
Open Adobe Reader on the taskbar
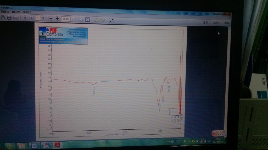pyautogui.click(x=57, y=145)
